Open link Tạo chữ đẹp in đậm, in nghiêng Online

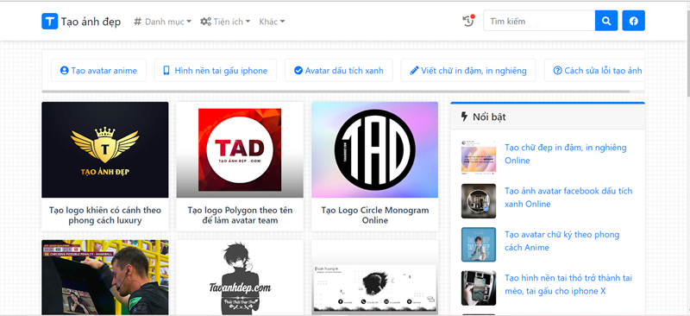click(566, 154)
